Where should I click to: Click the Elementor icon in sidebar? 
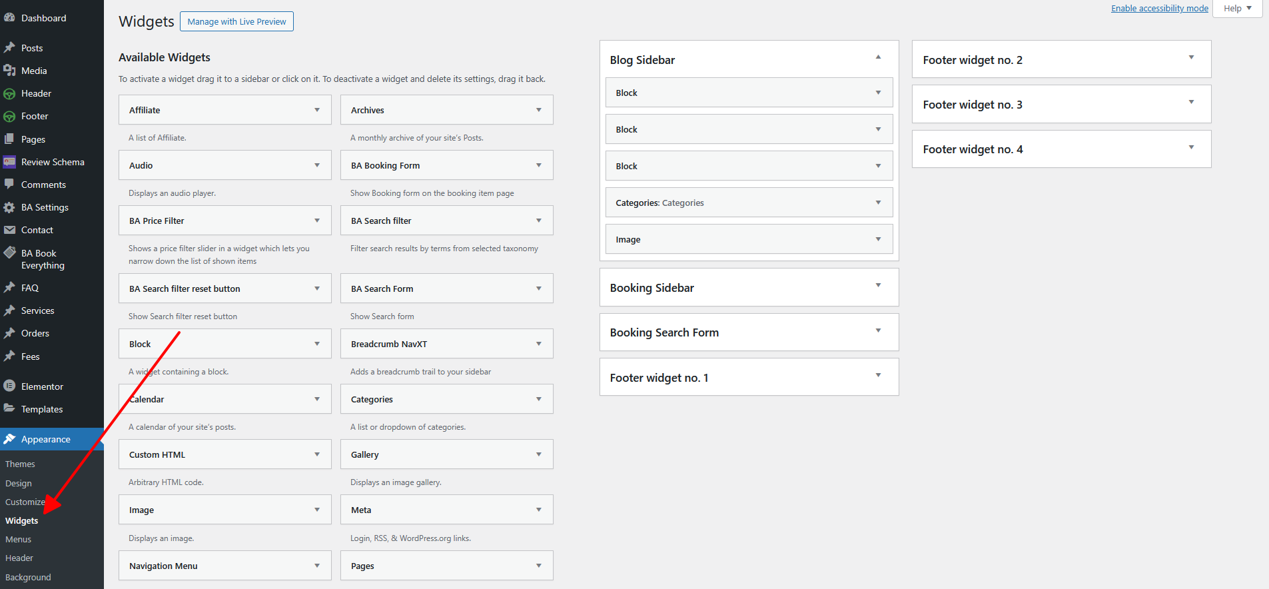[x=9, y=386]
